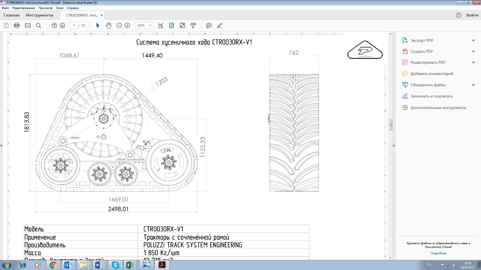Open the Справка menu

click(73, 8)
